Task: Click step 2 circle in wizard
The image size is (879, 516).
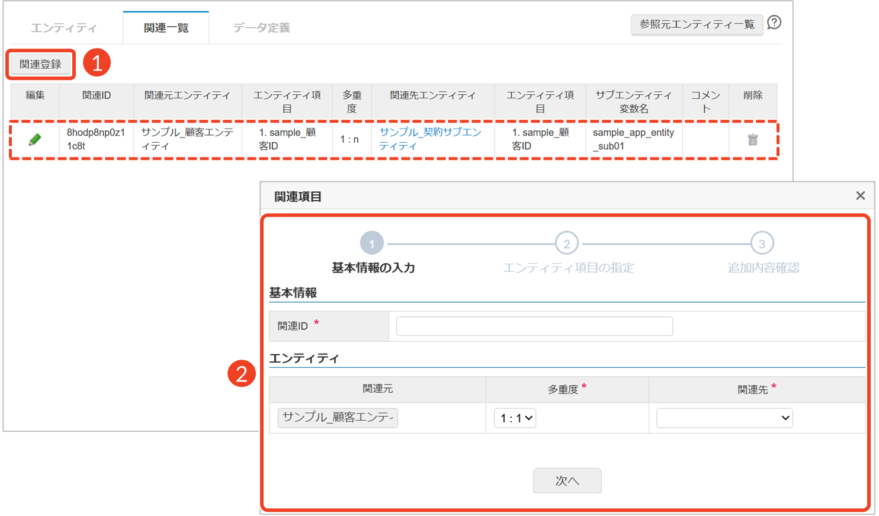Action: pos(566,243)
